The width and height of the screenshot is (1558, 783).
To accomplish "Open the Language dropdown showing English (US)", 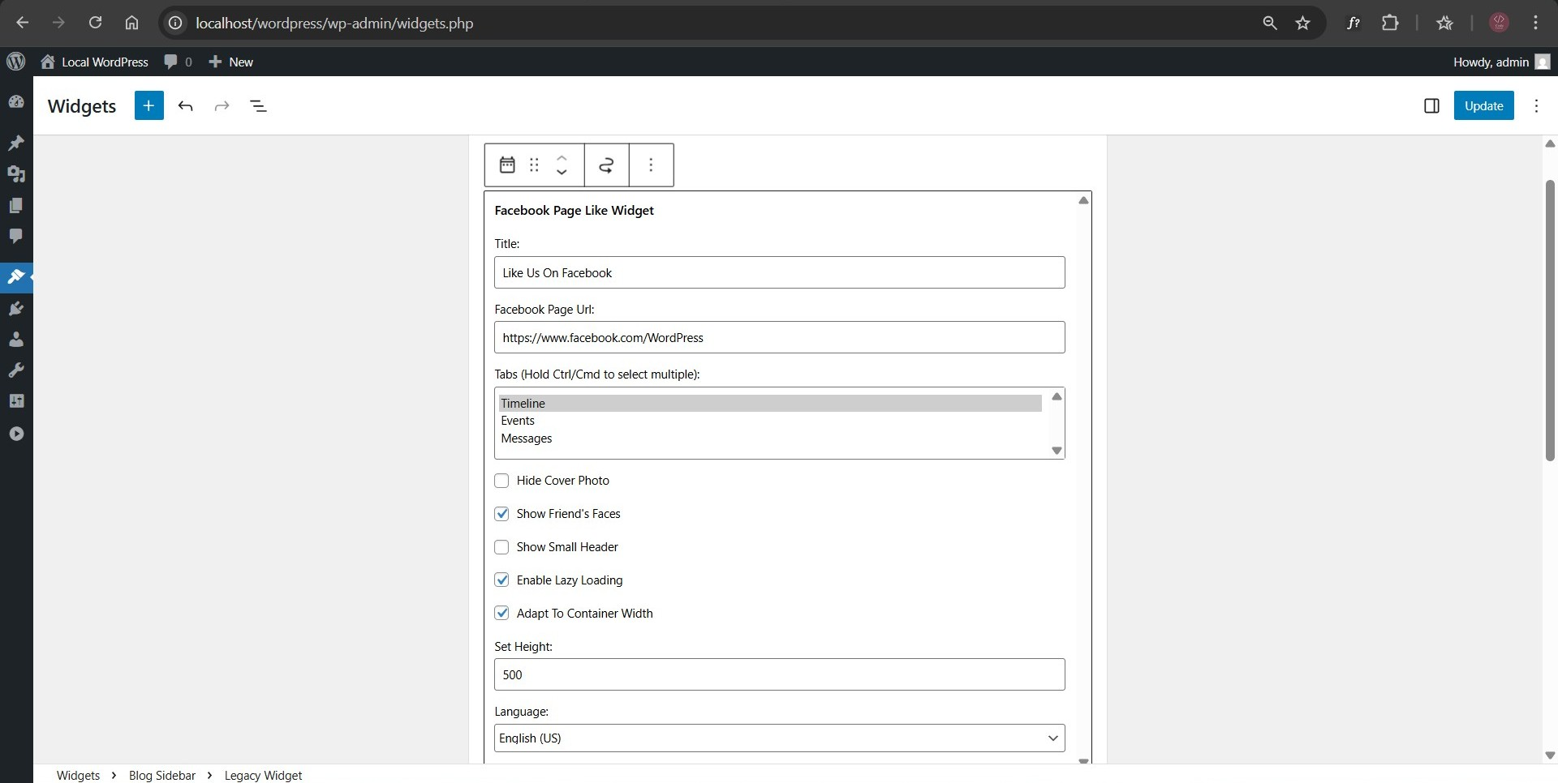I will point(778,738).
